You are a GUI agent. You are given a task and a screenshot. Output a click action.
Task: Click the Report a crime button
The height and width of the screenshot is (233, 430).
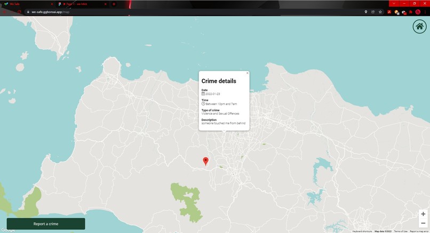(x=46, y=224)
